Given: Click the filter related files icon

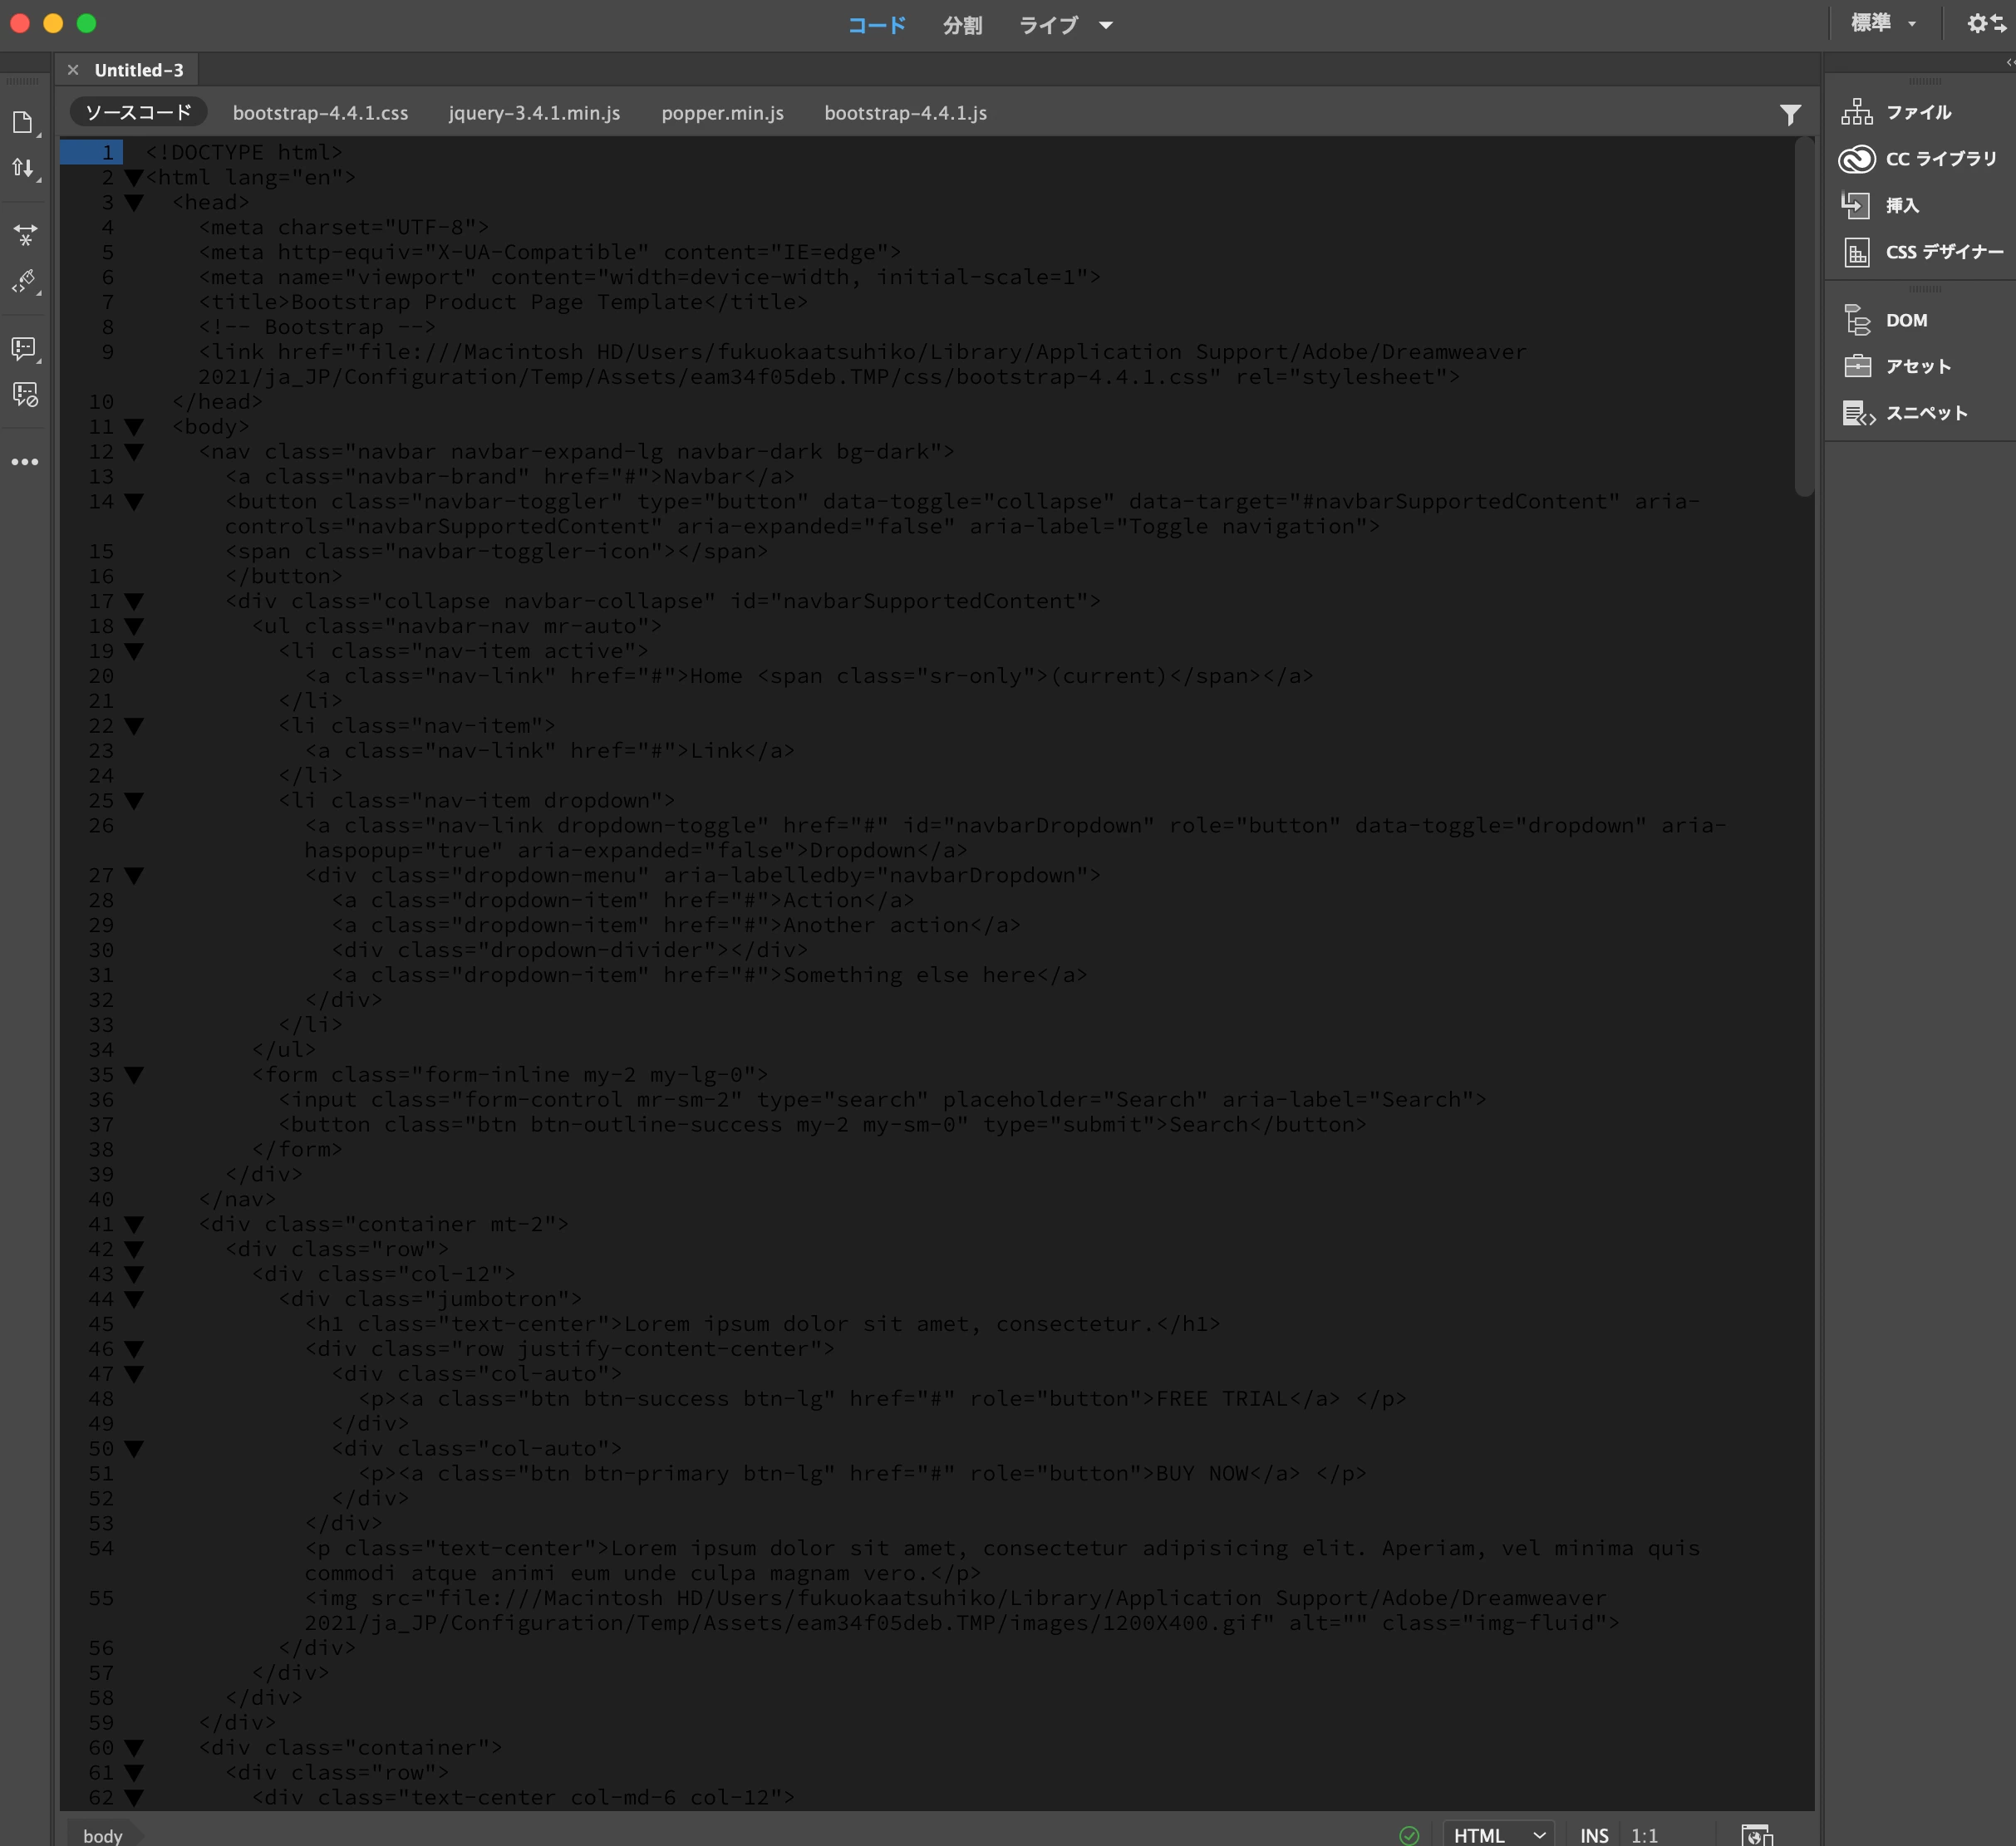Looking at the screenshot, I should (1790, 115).
